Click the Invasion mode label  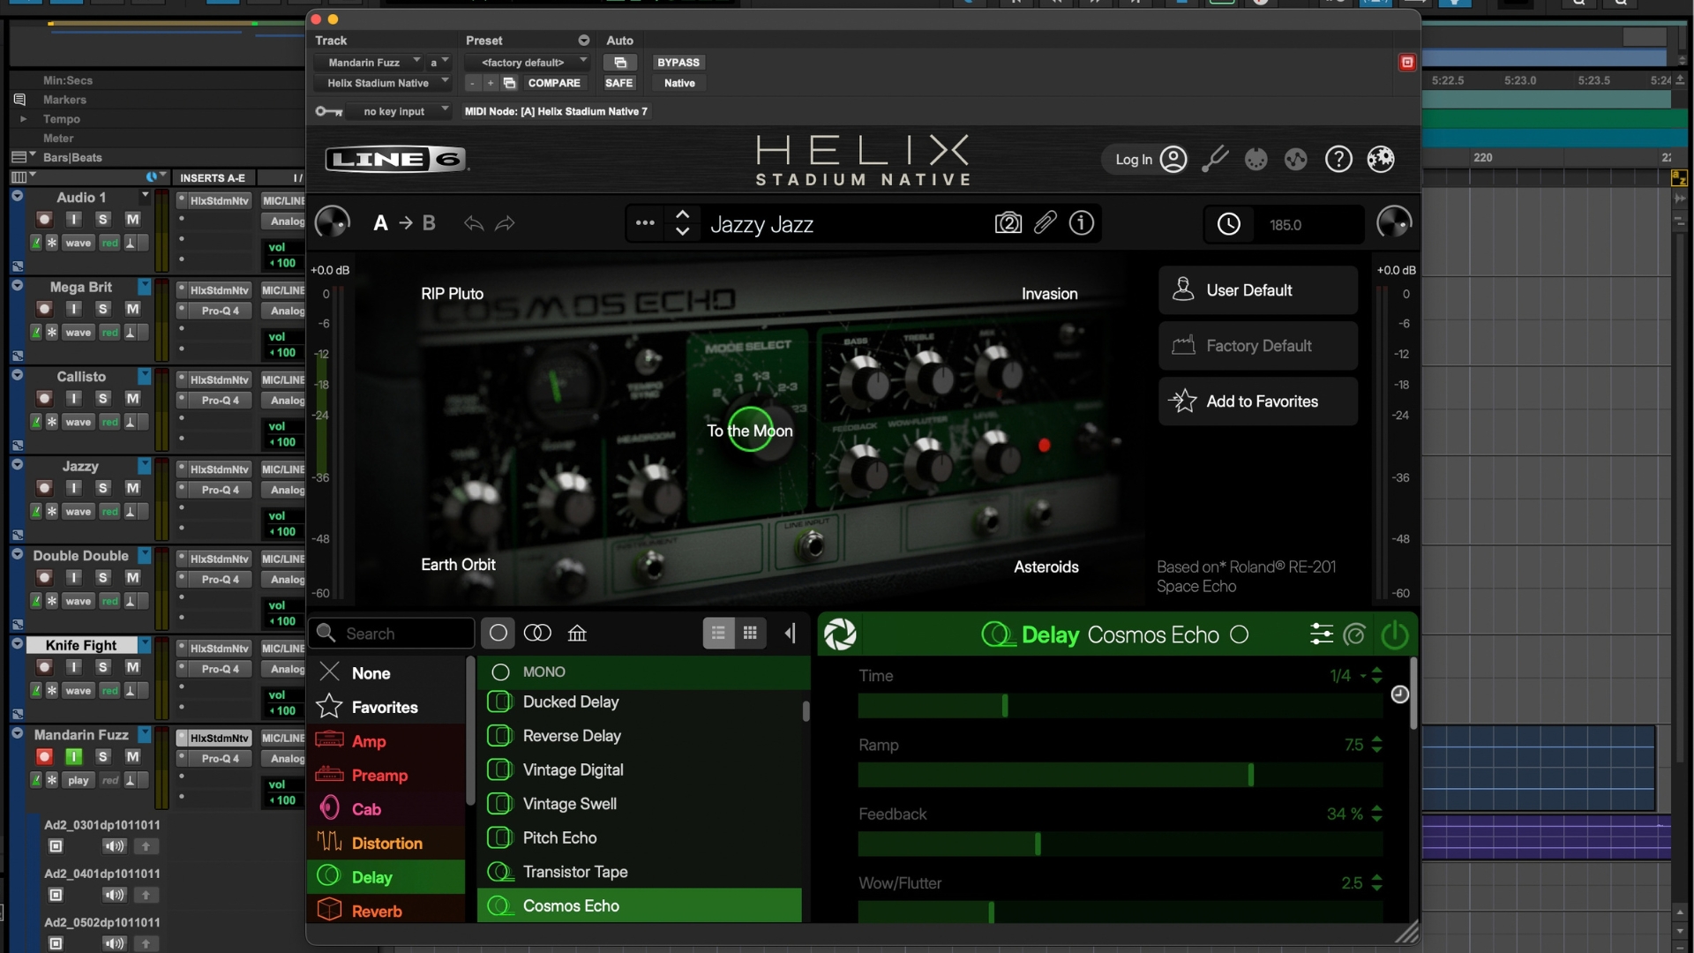1049,294
